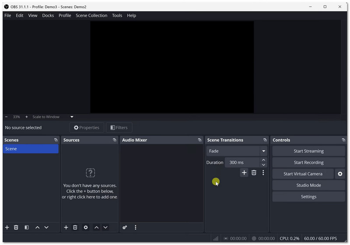Image resolution: width=350 pixels, height=245 pixels.
Task: Open Audio Mixer three-dot menu
Action: pos(136,228)
